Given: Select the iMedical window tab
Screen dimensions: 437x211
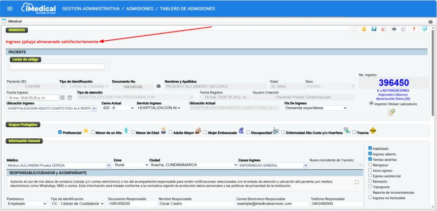Looking at the screenshot, I should [x=15, y=21].
